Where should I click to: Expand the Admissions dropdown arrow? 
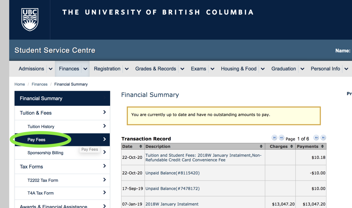pos(51,69)
